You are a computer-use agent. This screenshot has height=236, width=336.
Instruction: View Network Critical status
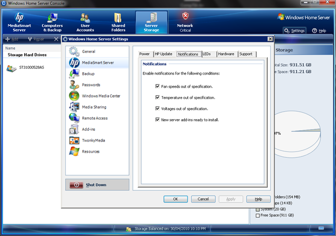pos(185,22)
